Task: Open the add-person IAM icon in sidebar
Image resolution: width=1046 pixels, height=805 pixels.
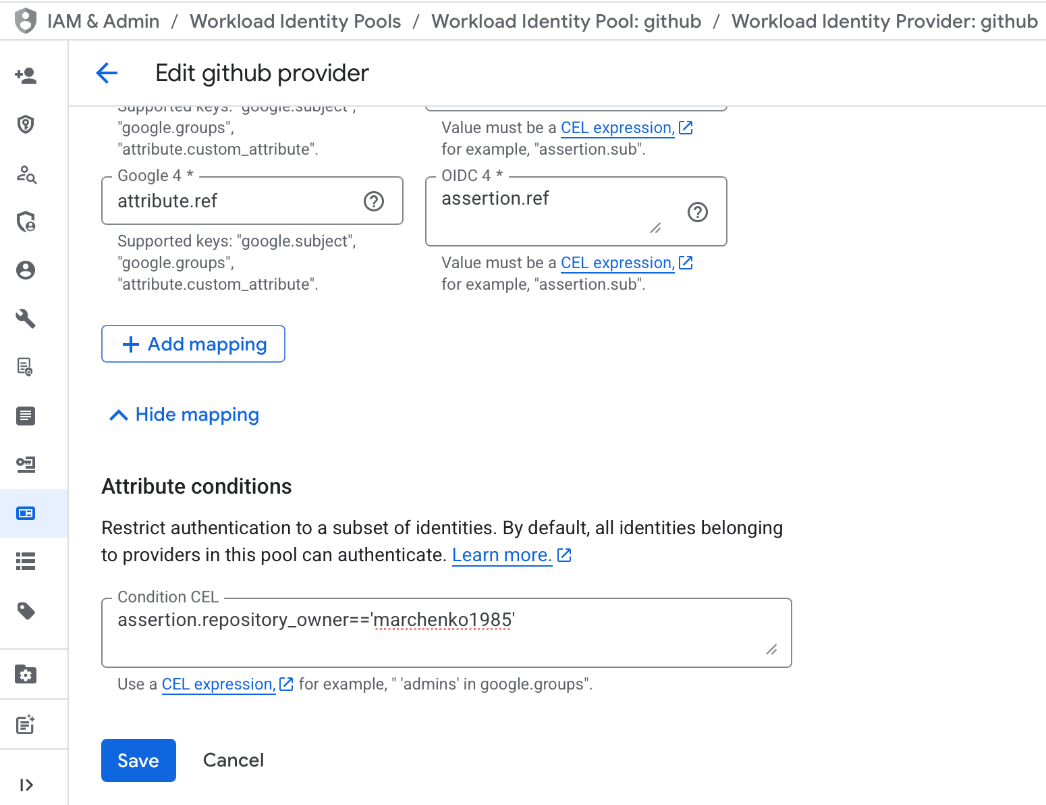Action: [x=26, y=76]
